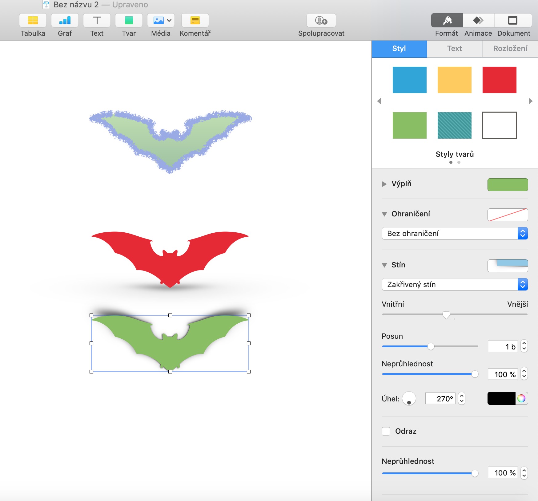The width and height of the screenshot is (538, 501).
Task: Open the Bez ohraničení border dropdown
Action: click(x=455, y=234)
